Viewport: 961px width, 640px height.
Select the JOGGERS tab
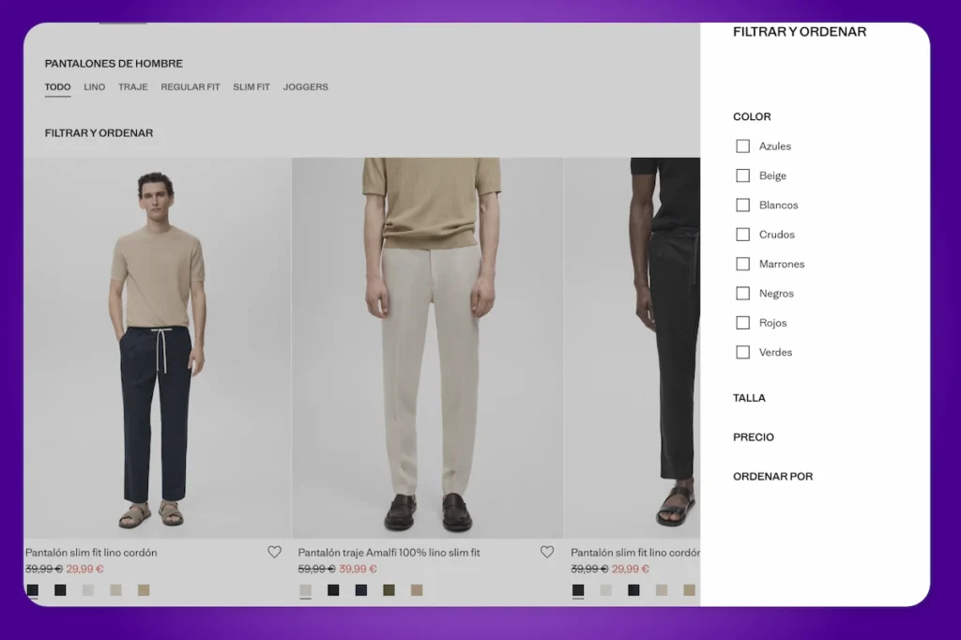coord(305,86)
